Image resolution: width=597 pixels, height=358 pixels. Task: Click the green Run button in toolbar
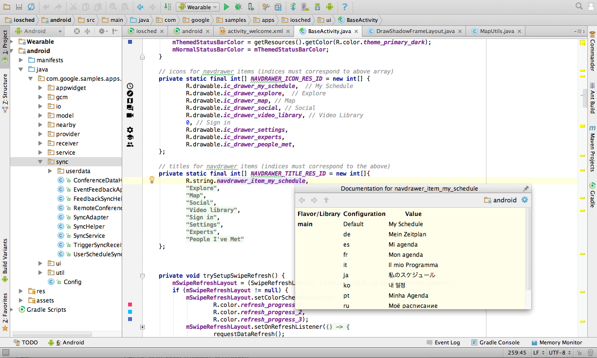tap(226, 7)
